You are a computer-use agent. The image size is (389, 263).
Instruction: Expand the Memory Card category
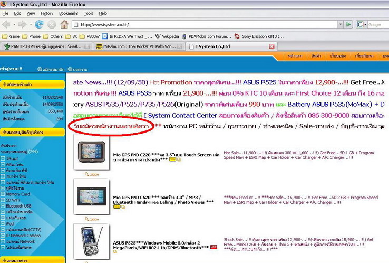point(3,194)
